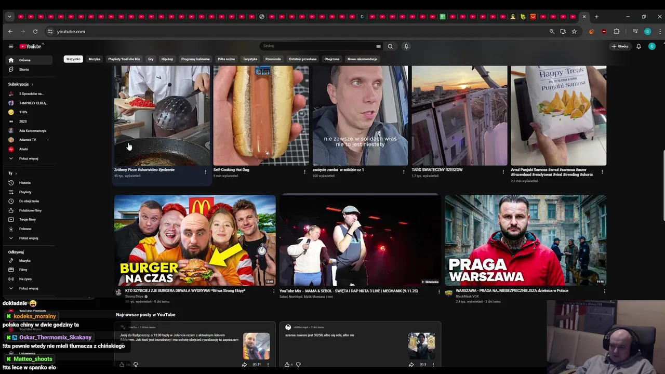Open the Chrome zoom magnifier icon

tap(552, 32)
